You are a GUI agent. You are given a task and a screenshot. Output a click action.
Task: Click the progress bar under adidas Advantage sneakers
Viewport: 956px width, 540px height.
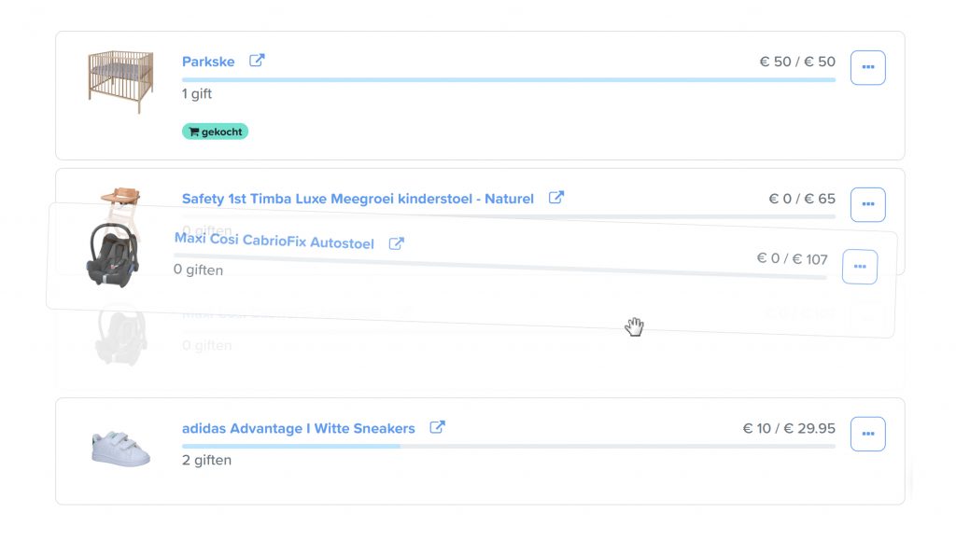pos(509,446)
